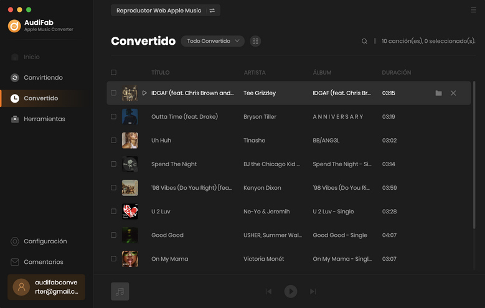Open the hamburger menu icon
485x308 pixels.
point(474,10)
